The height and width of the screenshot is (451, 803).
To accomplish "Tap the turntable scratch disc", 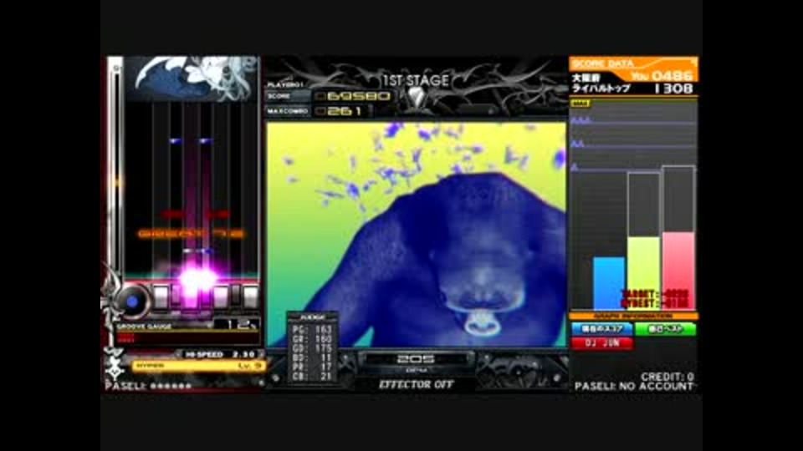I will (132, 302).
